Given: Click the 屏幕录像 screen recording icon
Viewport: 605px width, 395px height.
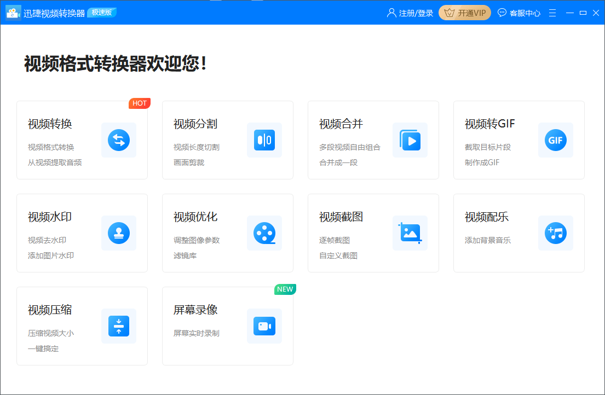Looking at the screenshot, I should click(x=264, y=326).
